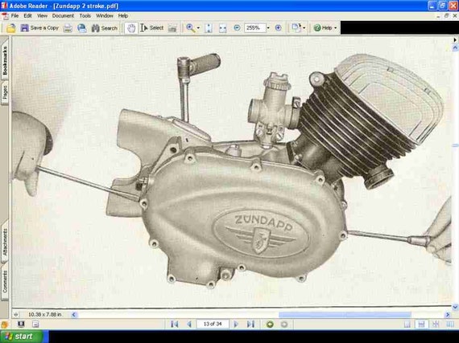Open the File menu
459x343 pixels.
pos(14,16)
